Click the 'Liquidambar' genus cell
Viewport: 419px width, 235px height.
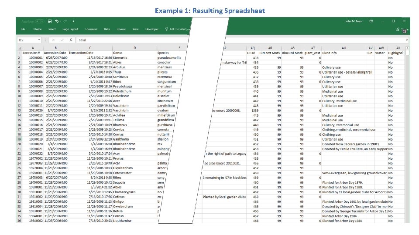click(134, 221)
